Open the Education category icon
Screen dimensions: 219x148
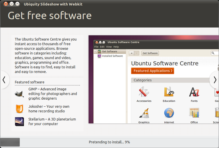[x=169, y=92]
